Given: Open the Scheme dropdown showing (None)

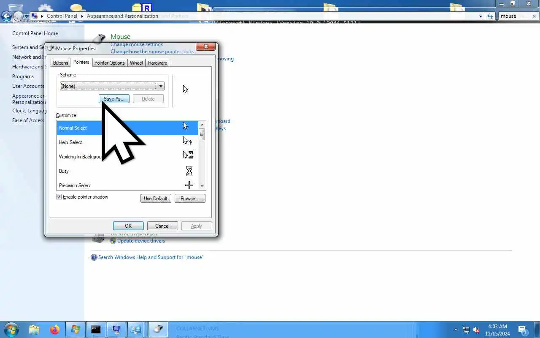Looking at the screenshot, I should tap(112, 86).
